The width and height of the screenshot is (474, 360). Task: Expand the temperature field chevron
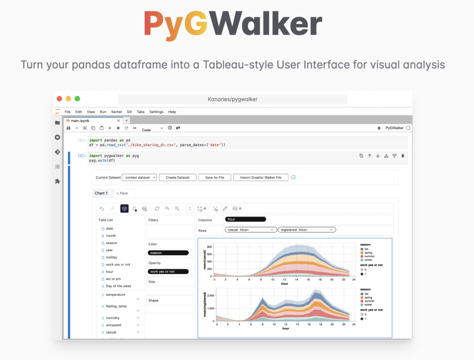click(138, 299)
